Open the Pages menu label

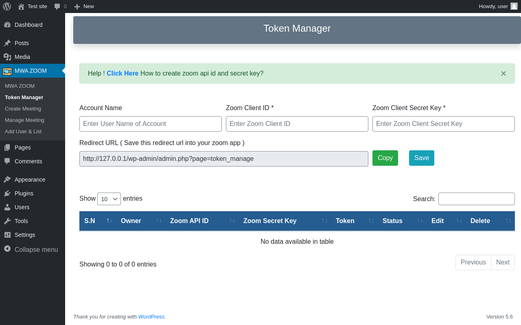tap(23, 147)
